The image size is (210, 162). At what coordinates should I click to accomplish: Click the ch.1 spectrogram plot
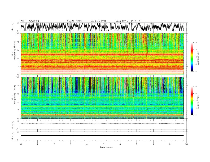pyautogui.click(x=102, y=54)
